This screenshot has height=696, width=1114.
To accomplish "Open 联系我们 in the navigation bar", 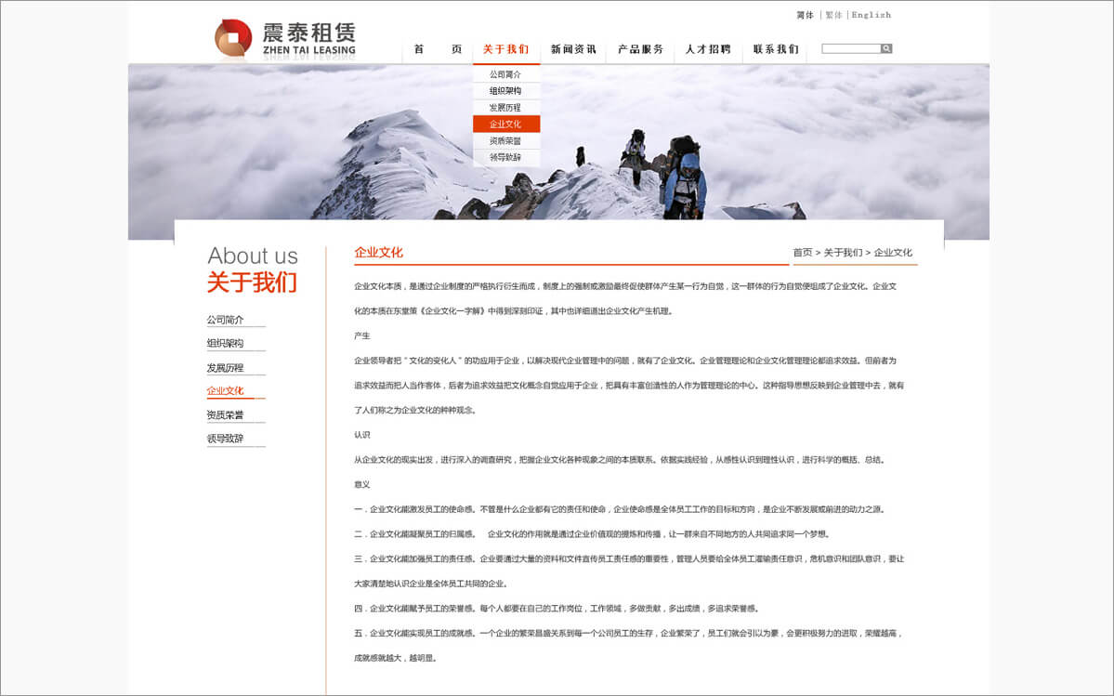I will tap(776, 49).
